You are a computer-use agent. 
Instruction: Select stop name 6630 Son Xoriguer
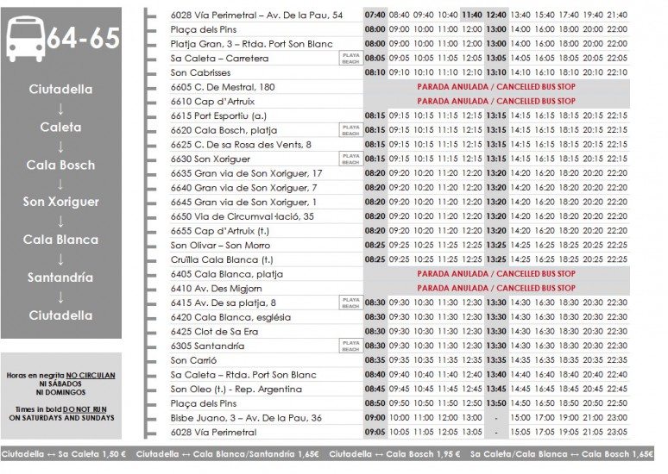tap(210, 159)
